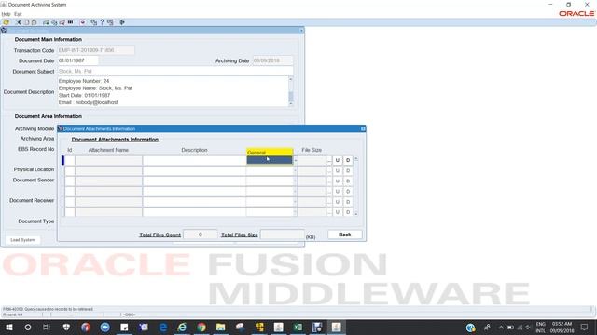Image resolution: width=597 pixels, height=335 pixels.
Task: Open the Exit menu
Action: (18, 14)
